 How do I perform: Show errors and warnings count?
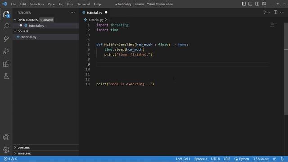(x=10, y=159)
